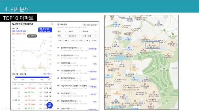
Task: Click the 거여1단지 아파트 map marker
Action: click(x=123, y=27)
